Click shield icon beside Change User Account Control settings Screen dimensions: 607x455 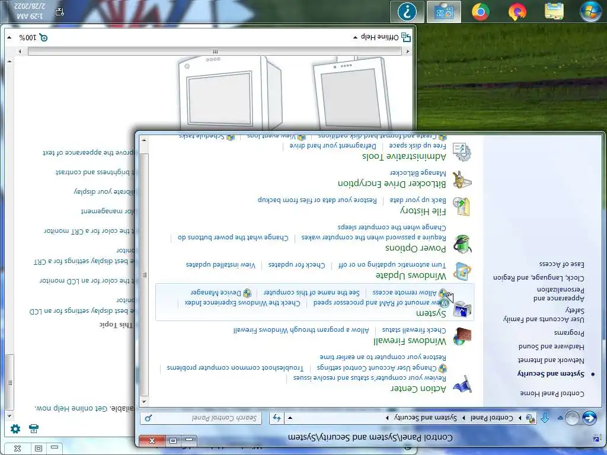pyautogui.click(x=442, y=367)
